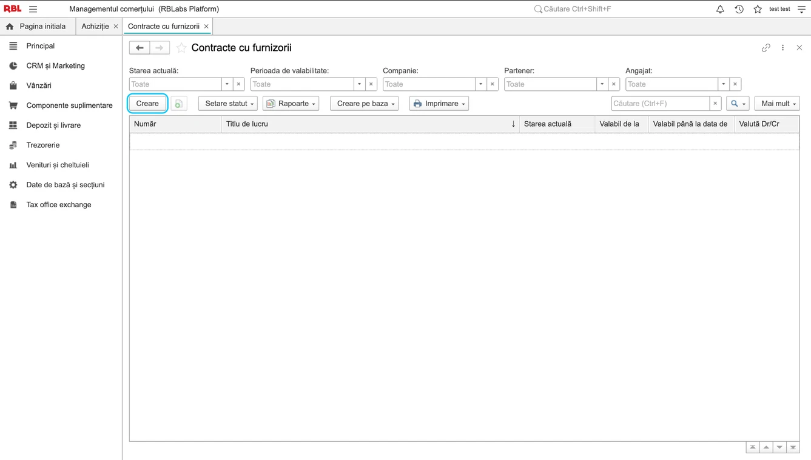Open CRM și Marketing sidebar section
This screenshot has height=460, width=811.
pos(55,65)
